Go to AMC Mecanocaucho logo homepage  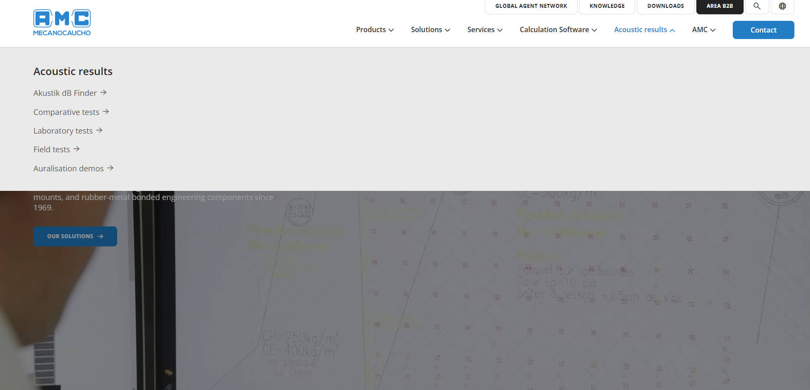point(62,23)
